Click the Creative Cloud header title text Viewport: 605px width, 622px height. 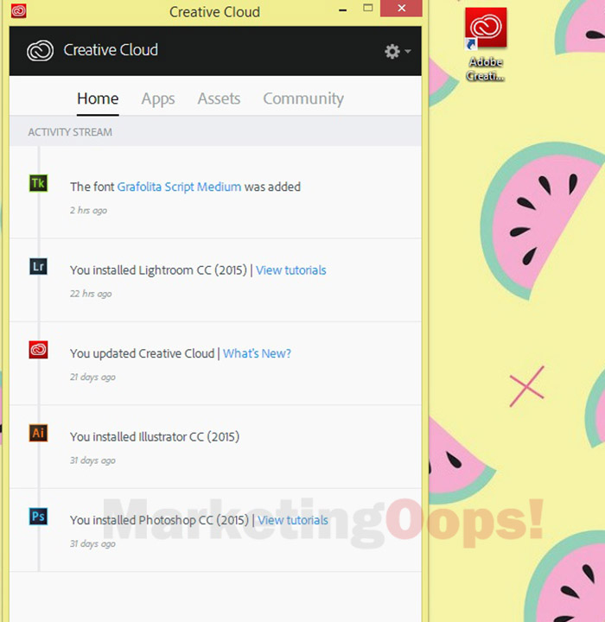click(111, 50)
